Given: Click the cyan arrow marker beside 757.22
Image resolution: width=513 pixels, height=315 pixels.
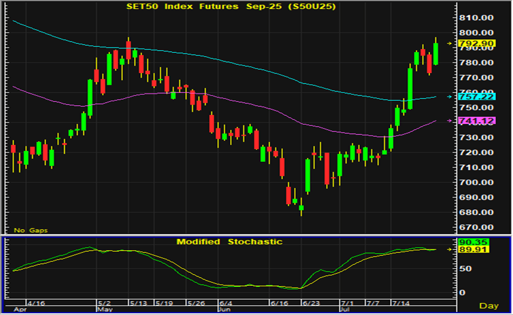Looking at the screenshot, I should click(x=450, y=96).
